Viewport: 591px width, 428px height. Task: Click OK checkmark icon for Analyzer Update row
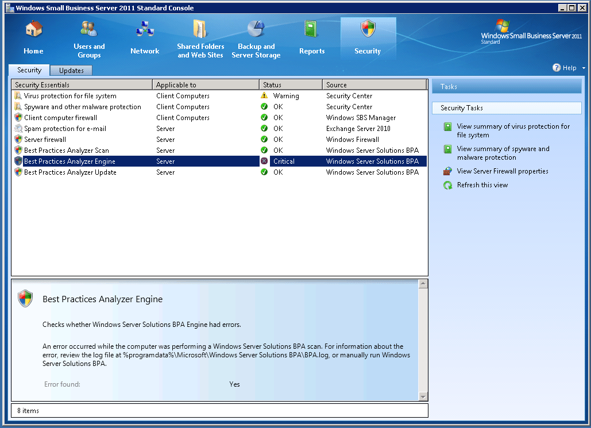264,172
